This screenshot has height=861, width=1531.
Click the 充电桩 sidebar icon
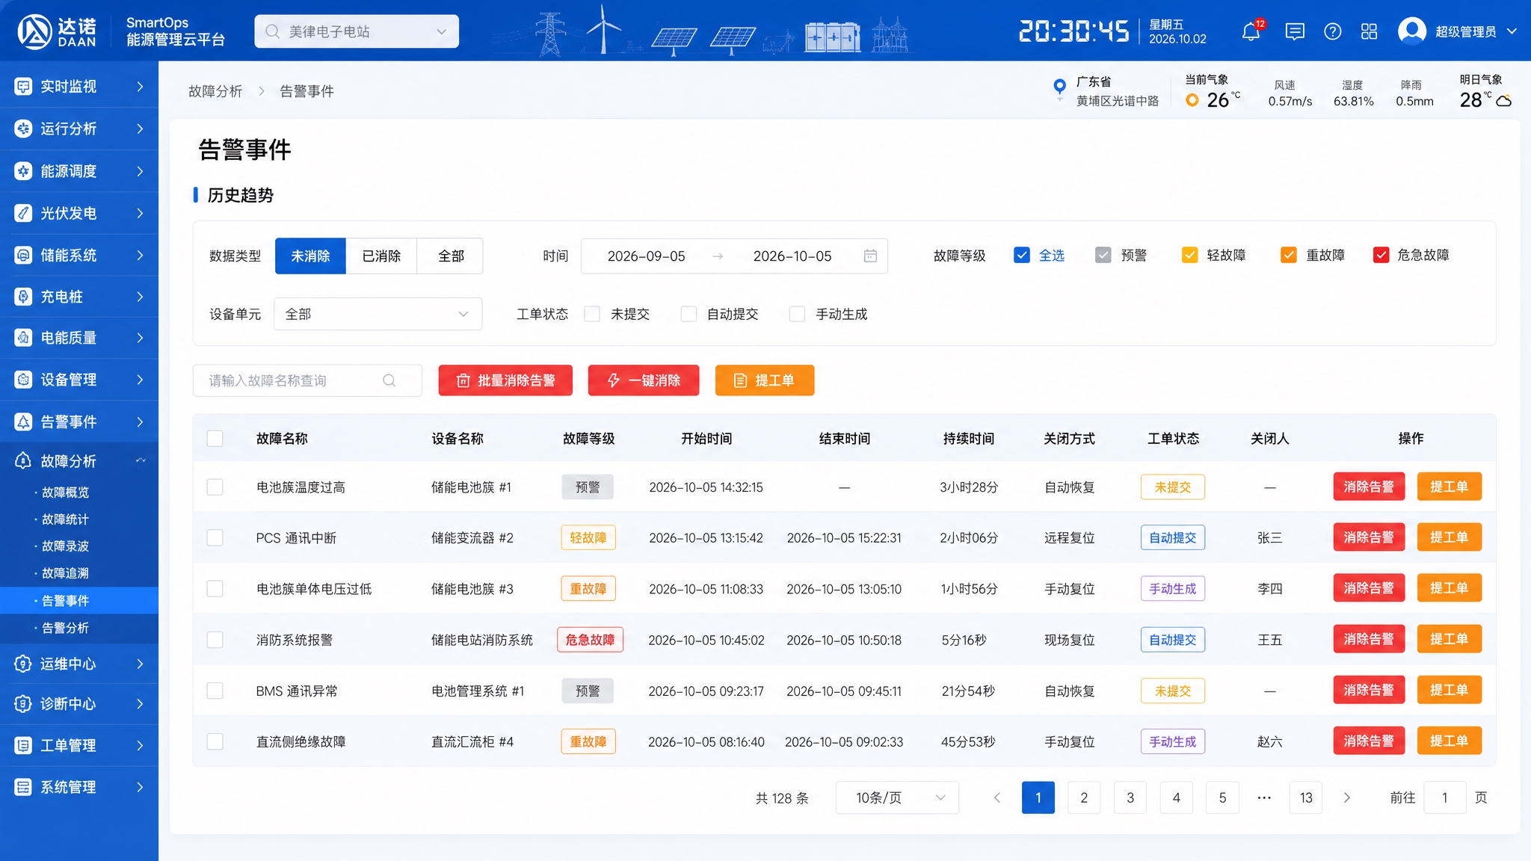point(23,297)
